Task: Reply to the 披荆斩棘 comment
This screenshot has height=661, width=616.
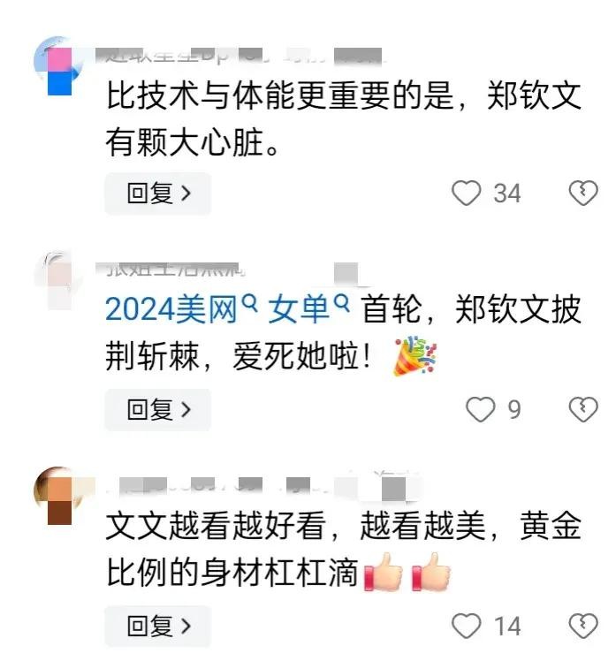Action: click(x=157, y=410)
